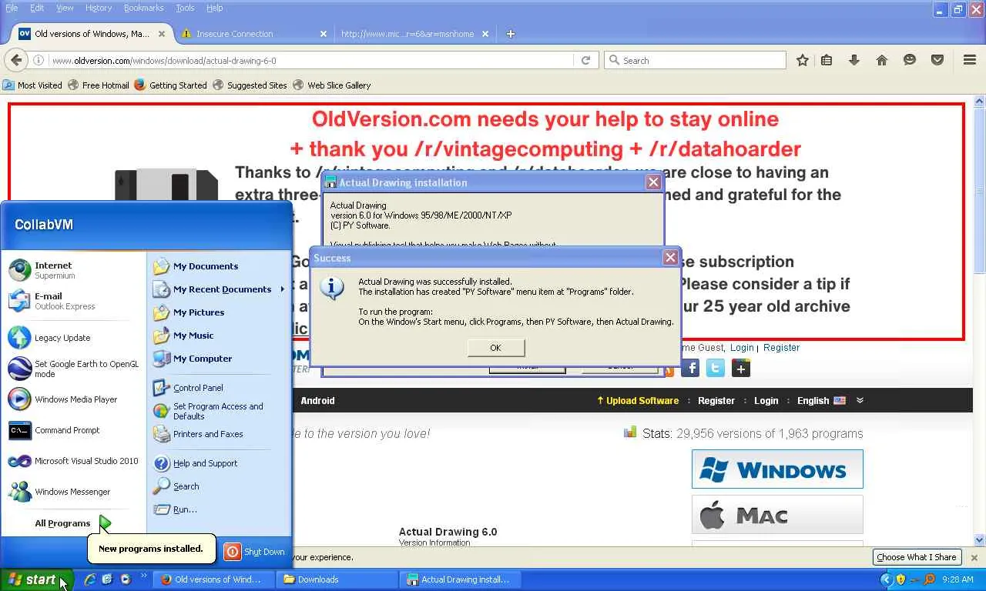
Task: Show bookmarks list icon in Firefox toolbar
Action: [827, 60]
